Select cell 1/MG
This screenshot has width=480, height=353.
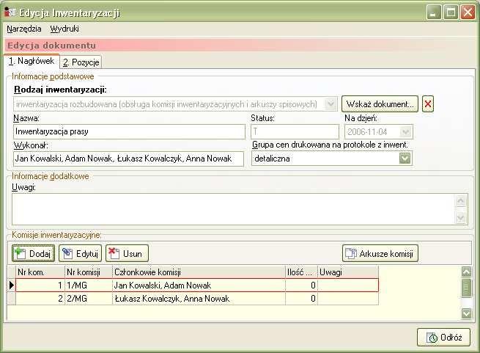89,285
